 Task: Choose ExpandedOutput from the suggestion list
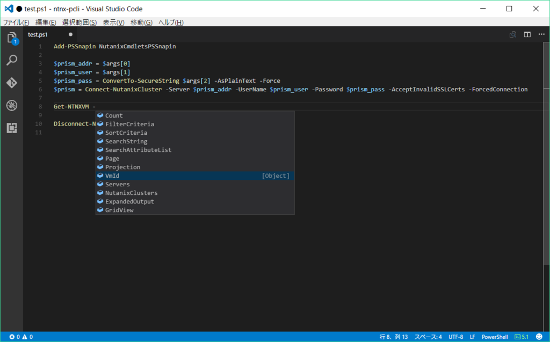195,201
